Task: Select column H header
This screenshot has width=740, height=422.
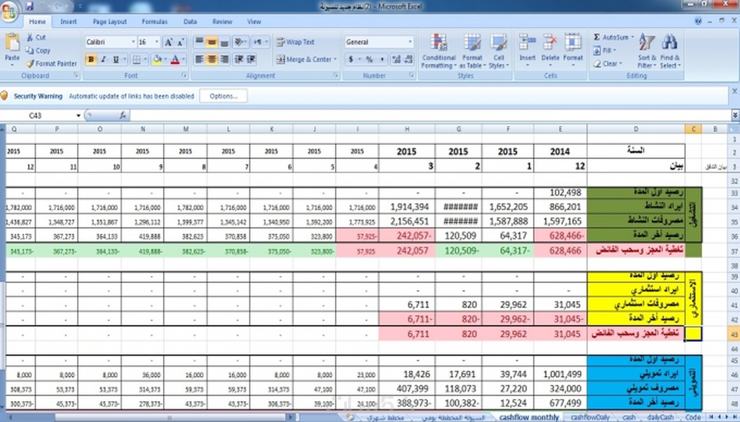Action: 407,129
